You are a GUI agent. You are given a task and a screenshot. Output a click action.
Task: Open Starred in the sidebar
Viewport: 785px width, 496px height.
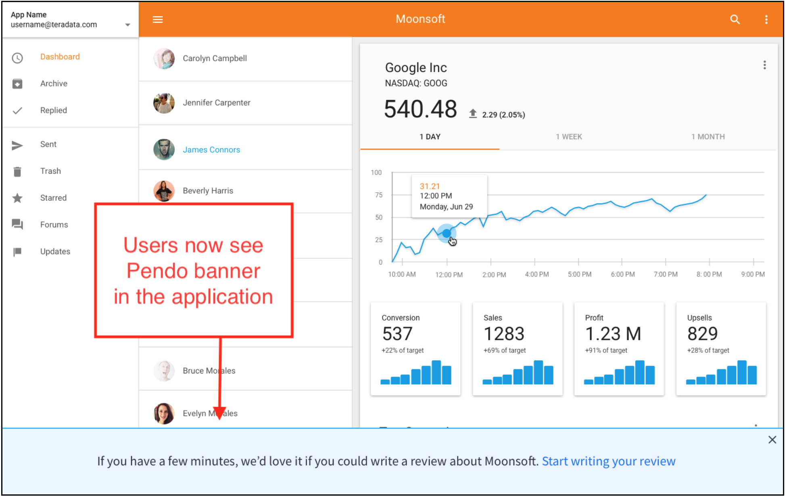(x=53, y=198)
